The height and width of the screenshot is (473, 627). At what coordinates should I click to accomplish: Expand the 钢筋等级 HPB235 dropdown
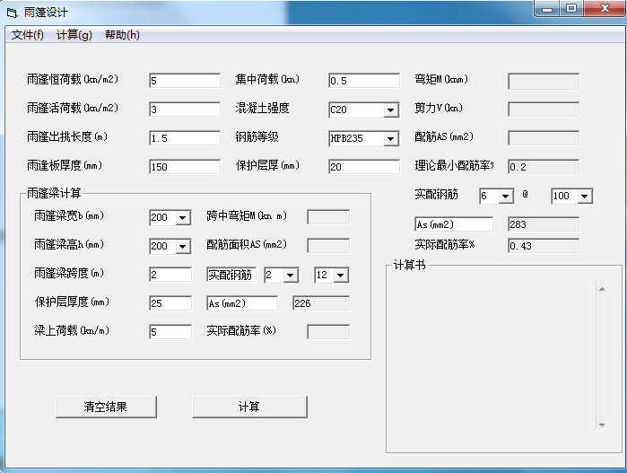(391, 138)
